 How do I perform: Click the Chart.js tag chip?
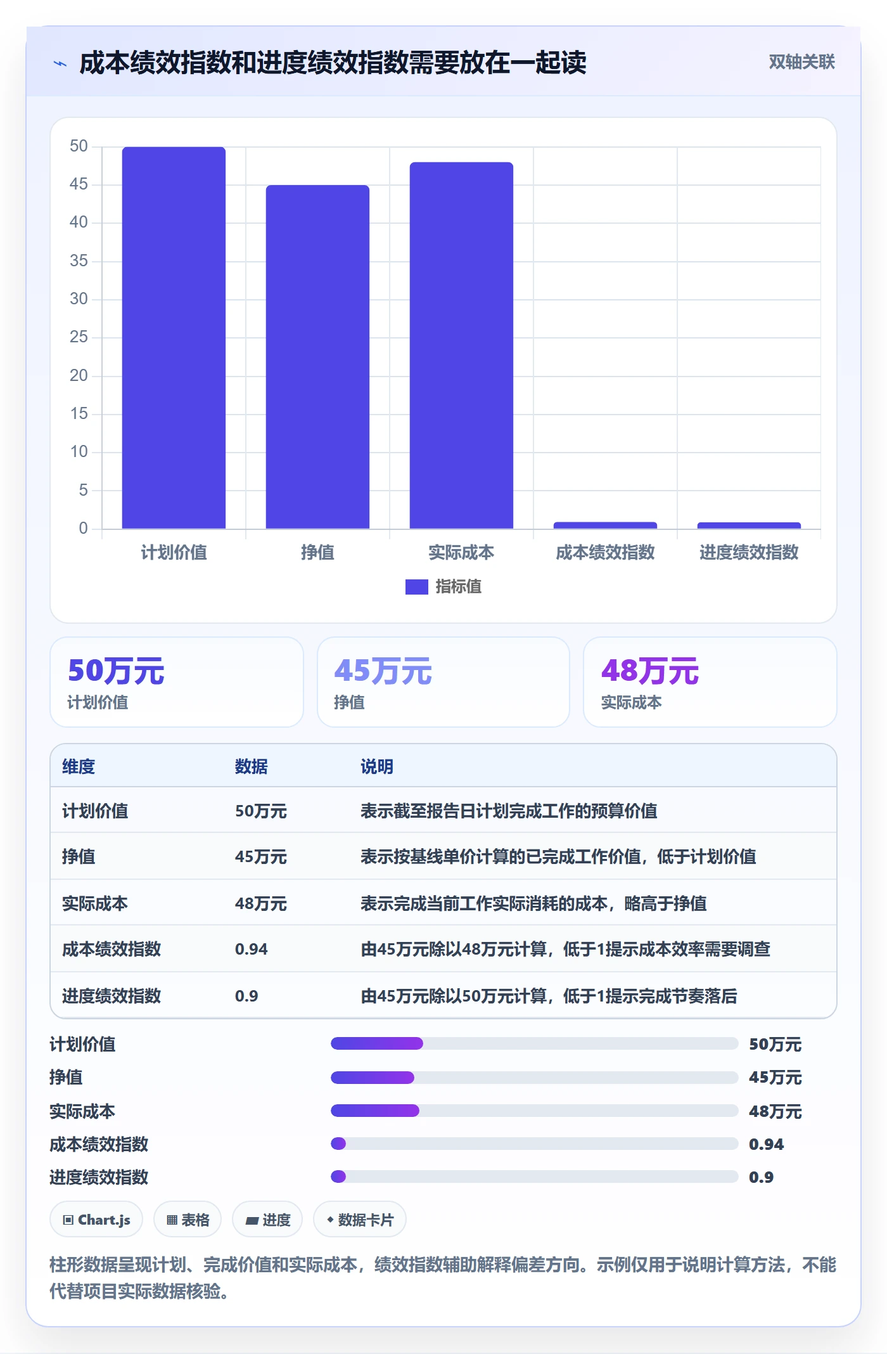click(96, 1219)
